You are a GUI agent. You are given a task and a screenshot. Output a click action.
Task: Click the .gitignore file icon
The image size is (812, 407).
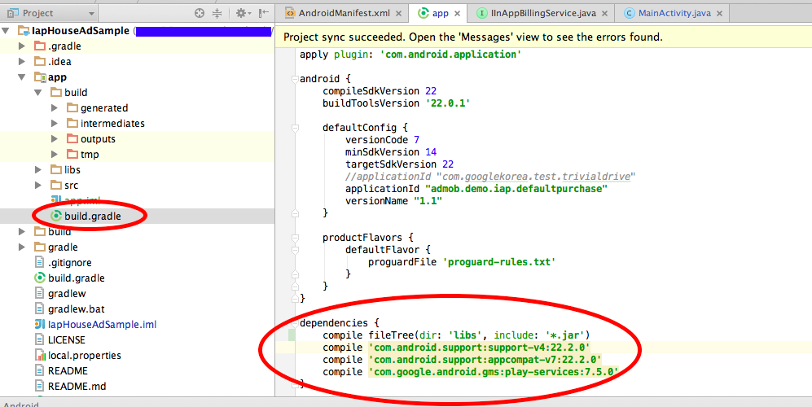coord(39,263)
